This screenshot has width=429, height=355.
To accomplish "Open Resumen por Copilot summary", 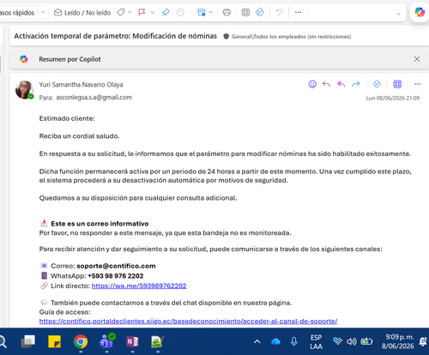I will point(69,59).
